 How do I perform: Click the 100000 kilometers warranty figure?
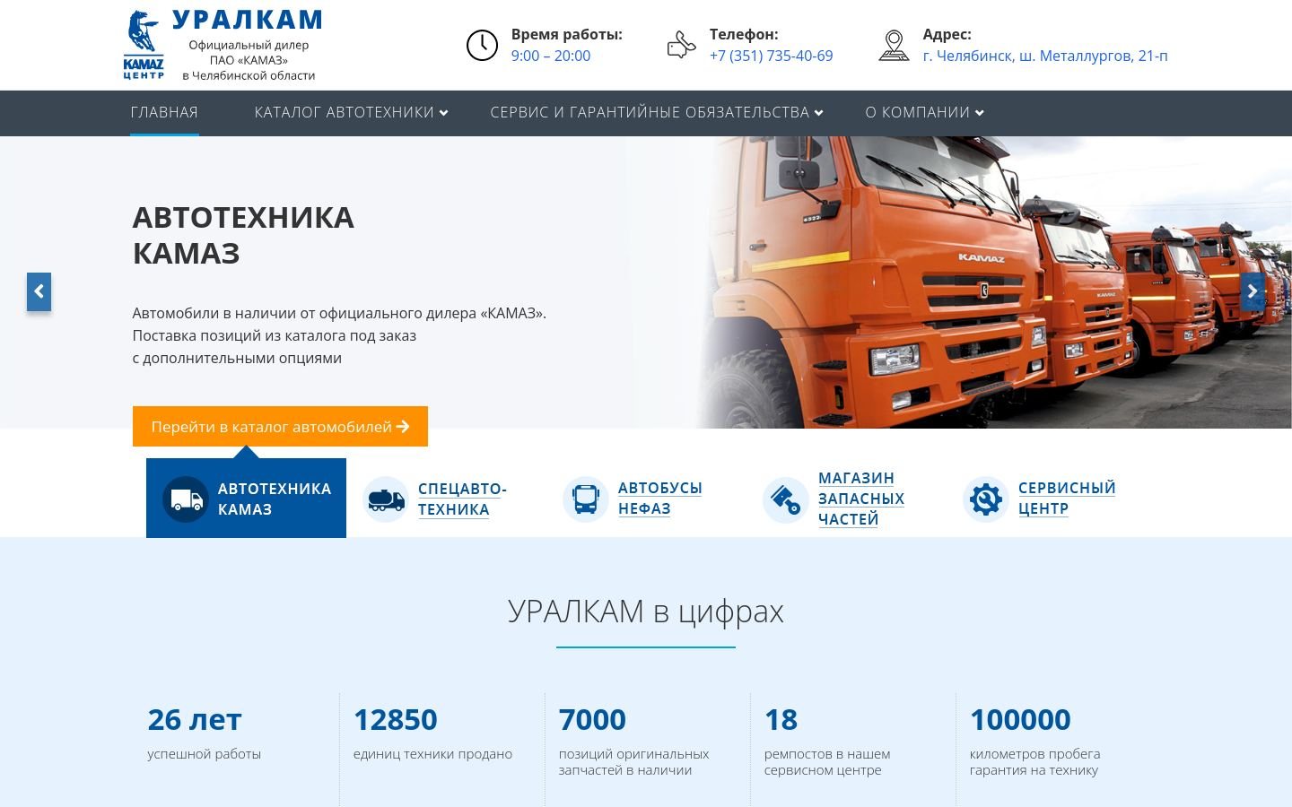coord(1020,719)
